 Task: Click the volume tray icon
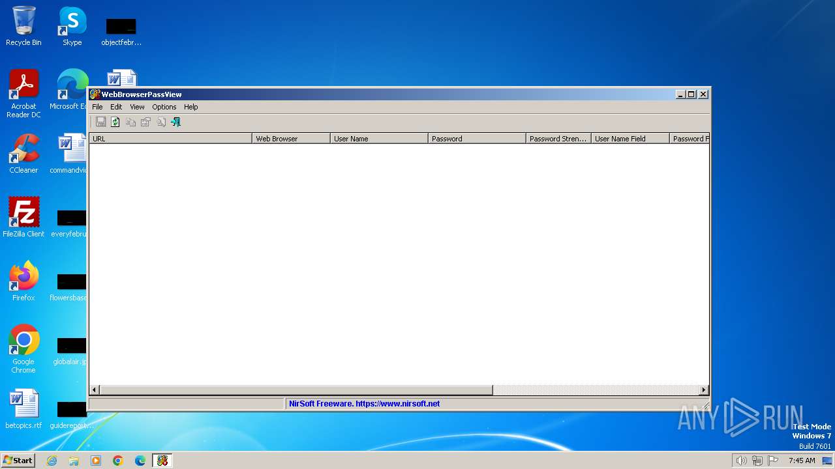(x=741, y=461)
